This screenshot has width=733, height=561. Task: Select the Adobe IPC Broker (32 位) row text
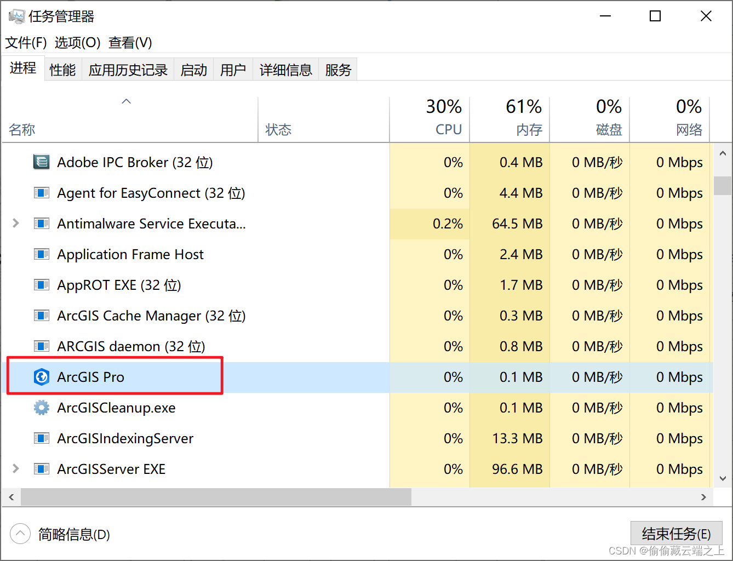135,162
